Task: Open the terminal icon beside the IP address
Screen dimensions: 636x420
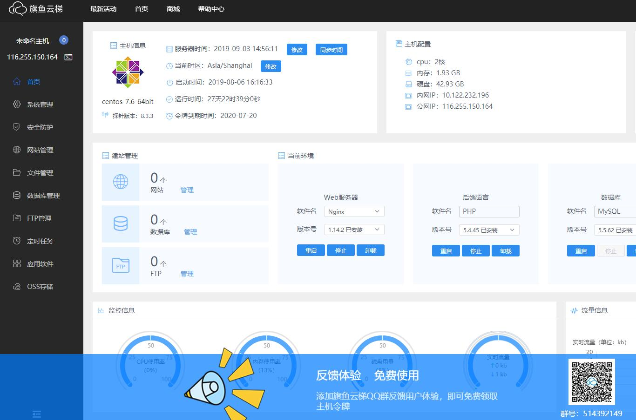Action: [68, 57]
